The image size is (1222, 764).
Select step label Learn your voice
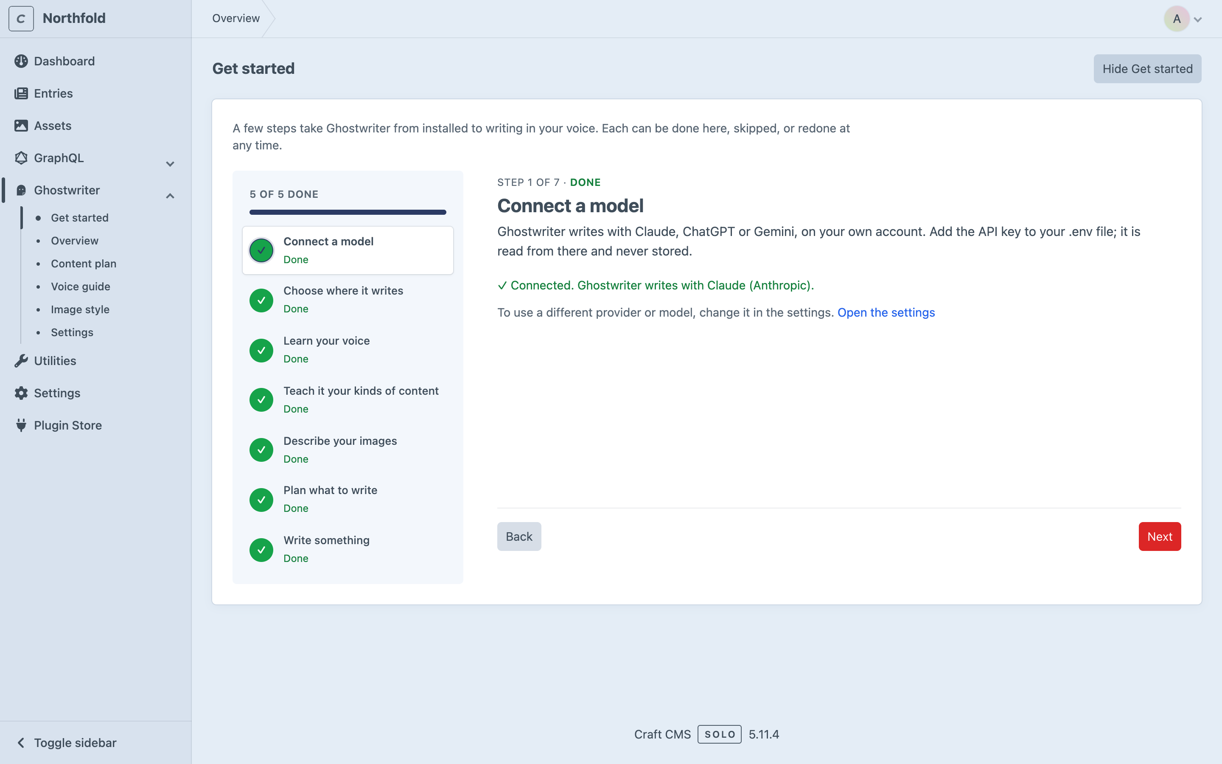pyautogui.click(x=327, y=341)
